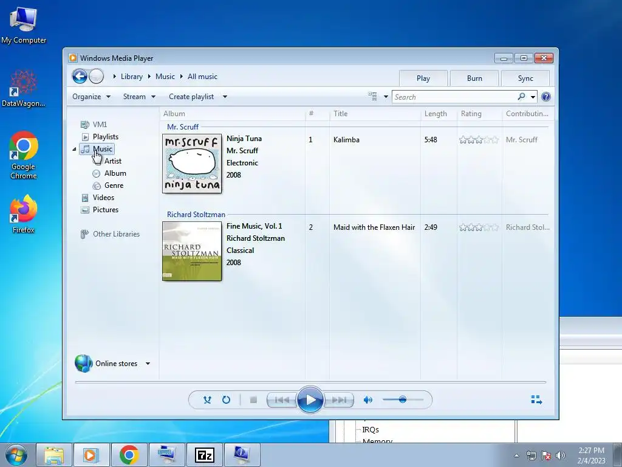Expand the View options dropdown arrow
The height and width of the screenshot is (467, 622).
click(386, 97)
